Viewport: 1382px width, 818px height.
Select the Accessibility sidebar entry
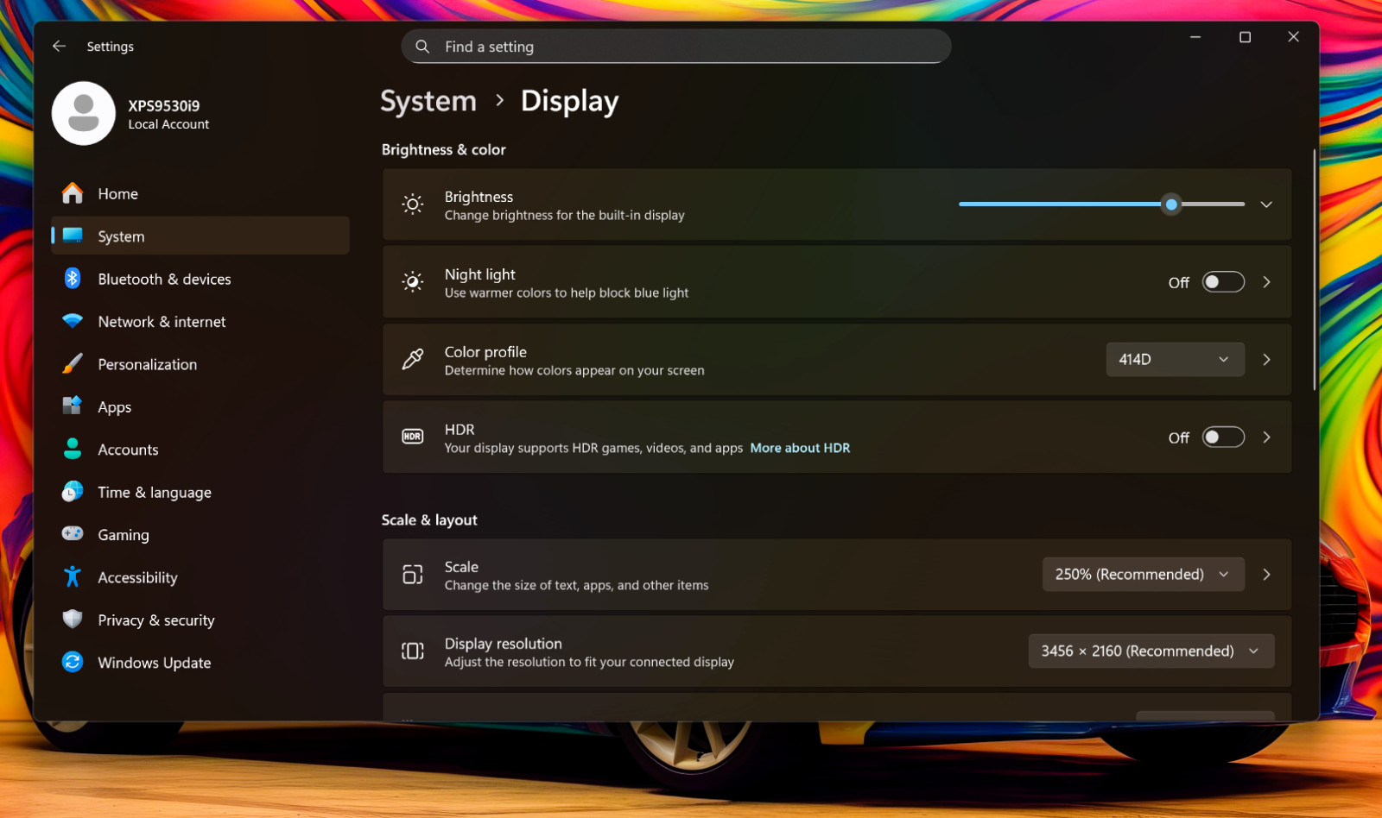(200, 577)
